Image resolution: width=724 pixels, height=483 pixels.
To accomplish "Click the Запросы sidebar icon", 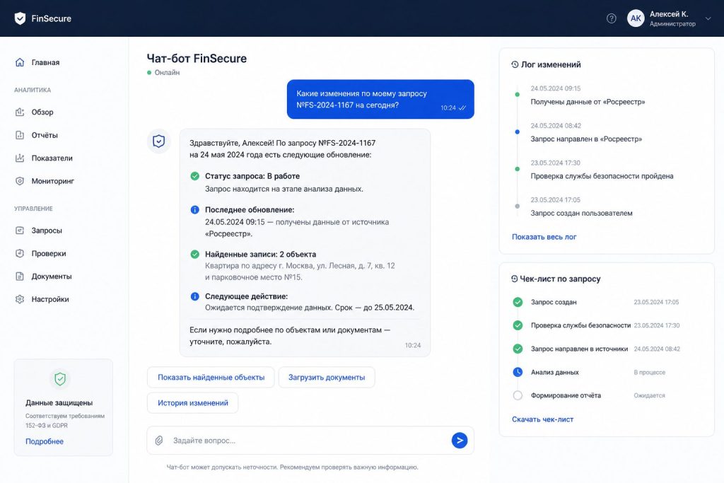I will [19, 231].
